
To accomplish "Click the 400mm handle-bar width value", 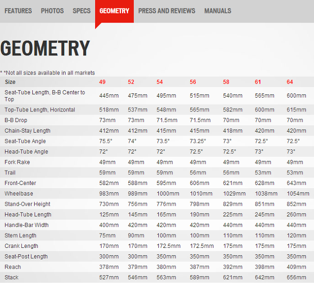I will (109, 225).
